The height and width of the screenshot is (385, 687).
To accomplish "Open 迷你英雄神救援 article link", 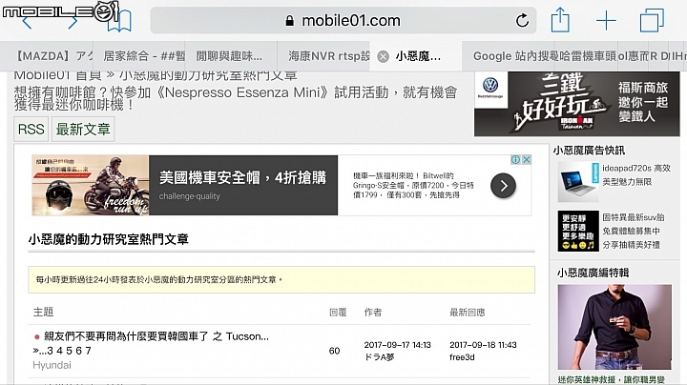I will (x=612, y=379).
